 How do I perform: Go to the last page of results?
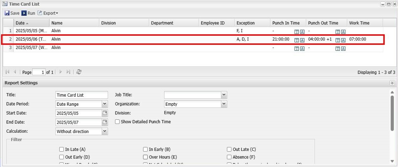(x=68, y=72)
